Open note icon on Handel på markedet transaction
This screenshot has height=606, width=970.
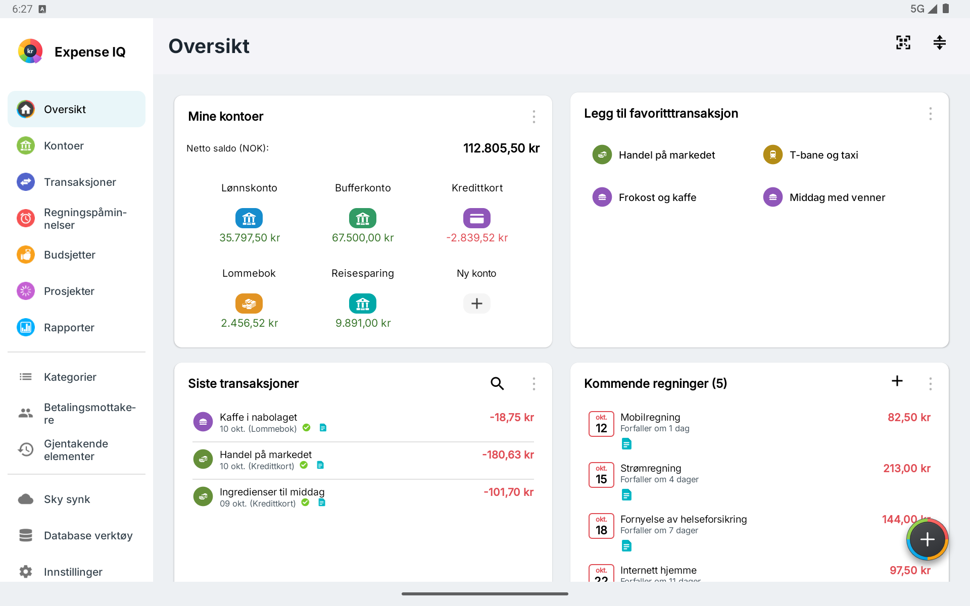320,465
